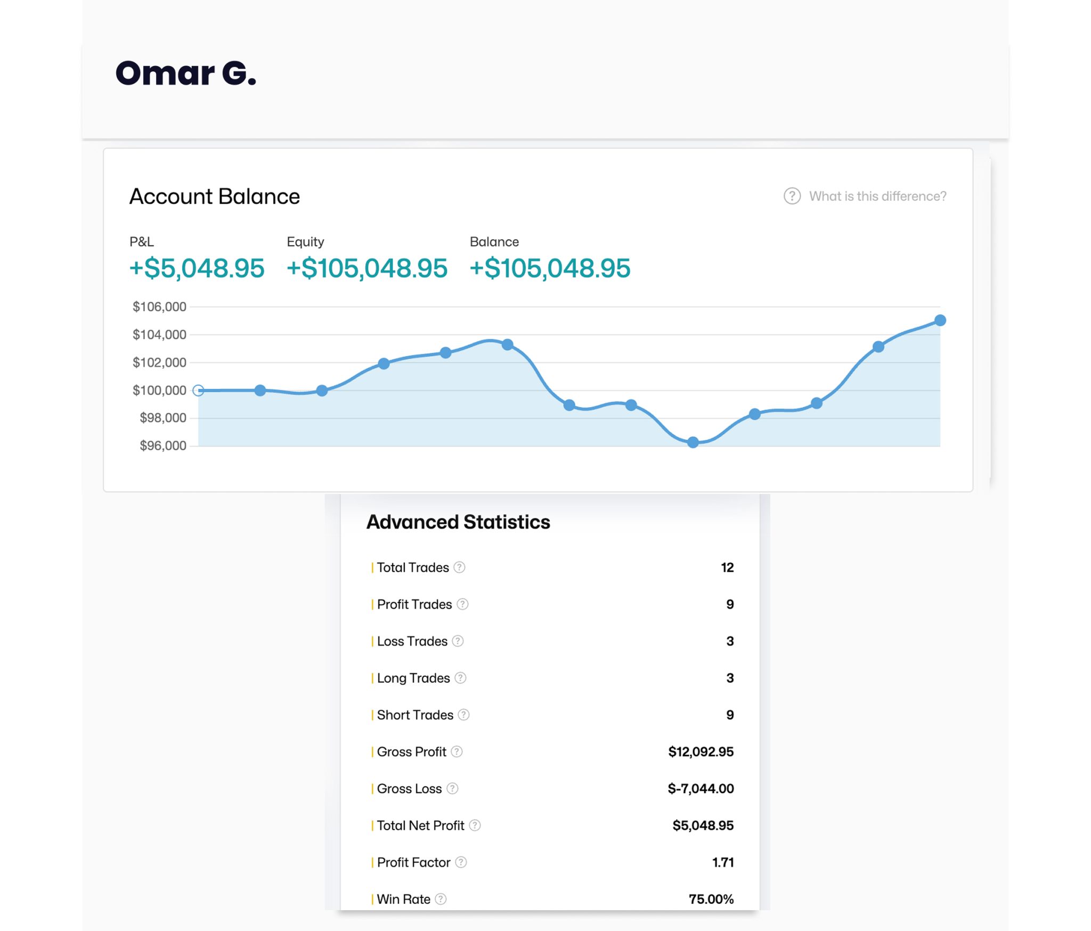Image resolution: width=1091 pixels, height=931 pixels.
Task: Click help icon beside Total Net Profit
Action: (475, 825)
